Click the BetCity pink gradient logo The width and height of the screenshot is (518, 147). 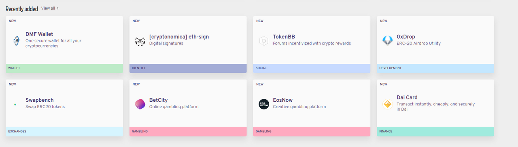[x=140, y=104]
